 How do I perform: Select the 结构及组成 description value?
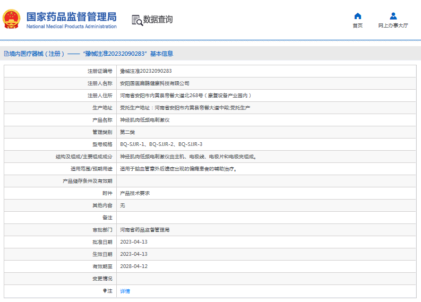188,157
